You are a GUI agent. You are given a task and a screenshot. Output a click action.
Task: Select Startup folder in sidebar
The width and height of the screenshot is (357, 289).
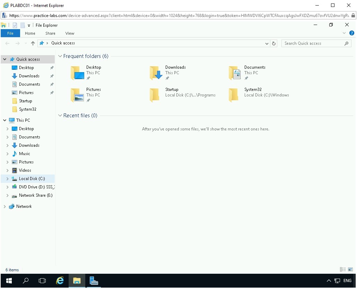(x=26, y=101)
